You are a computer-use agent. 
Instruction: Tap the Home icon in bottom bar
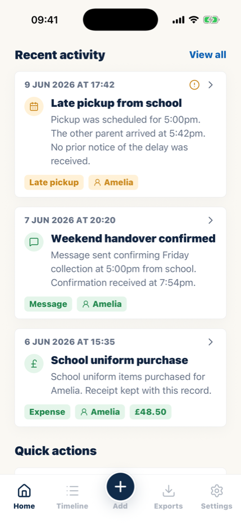tap(24, 491)
